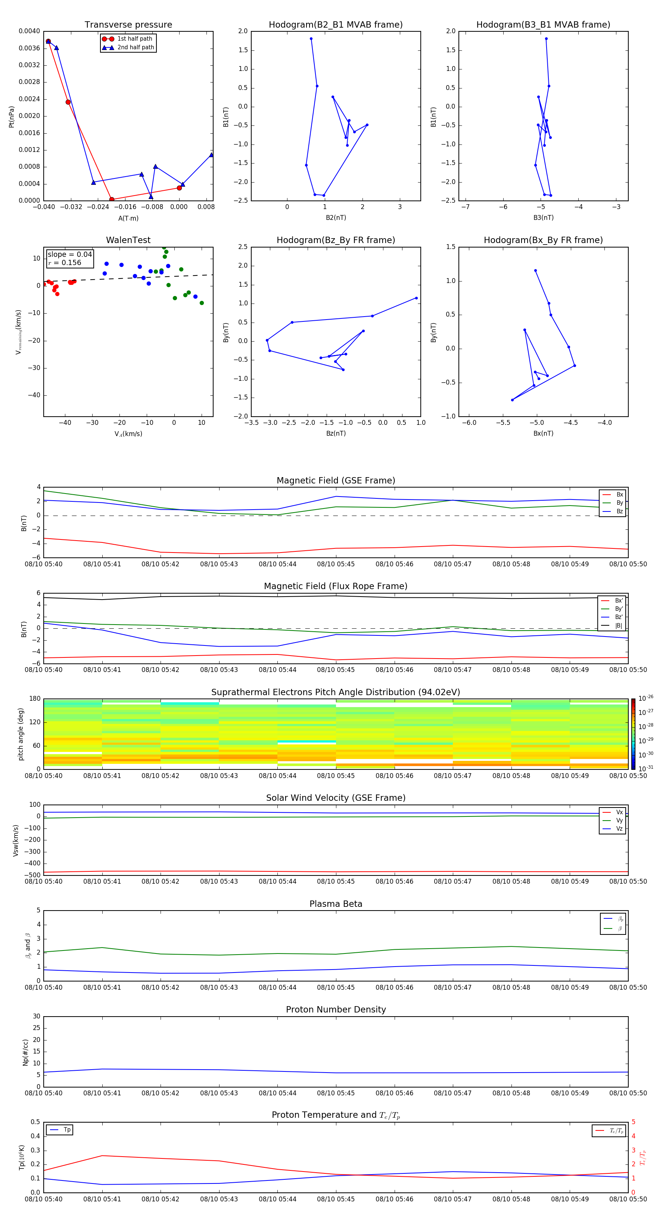Click the 'Proton Temperature and Te/Tp' title

pos(336,1115)
